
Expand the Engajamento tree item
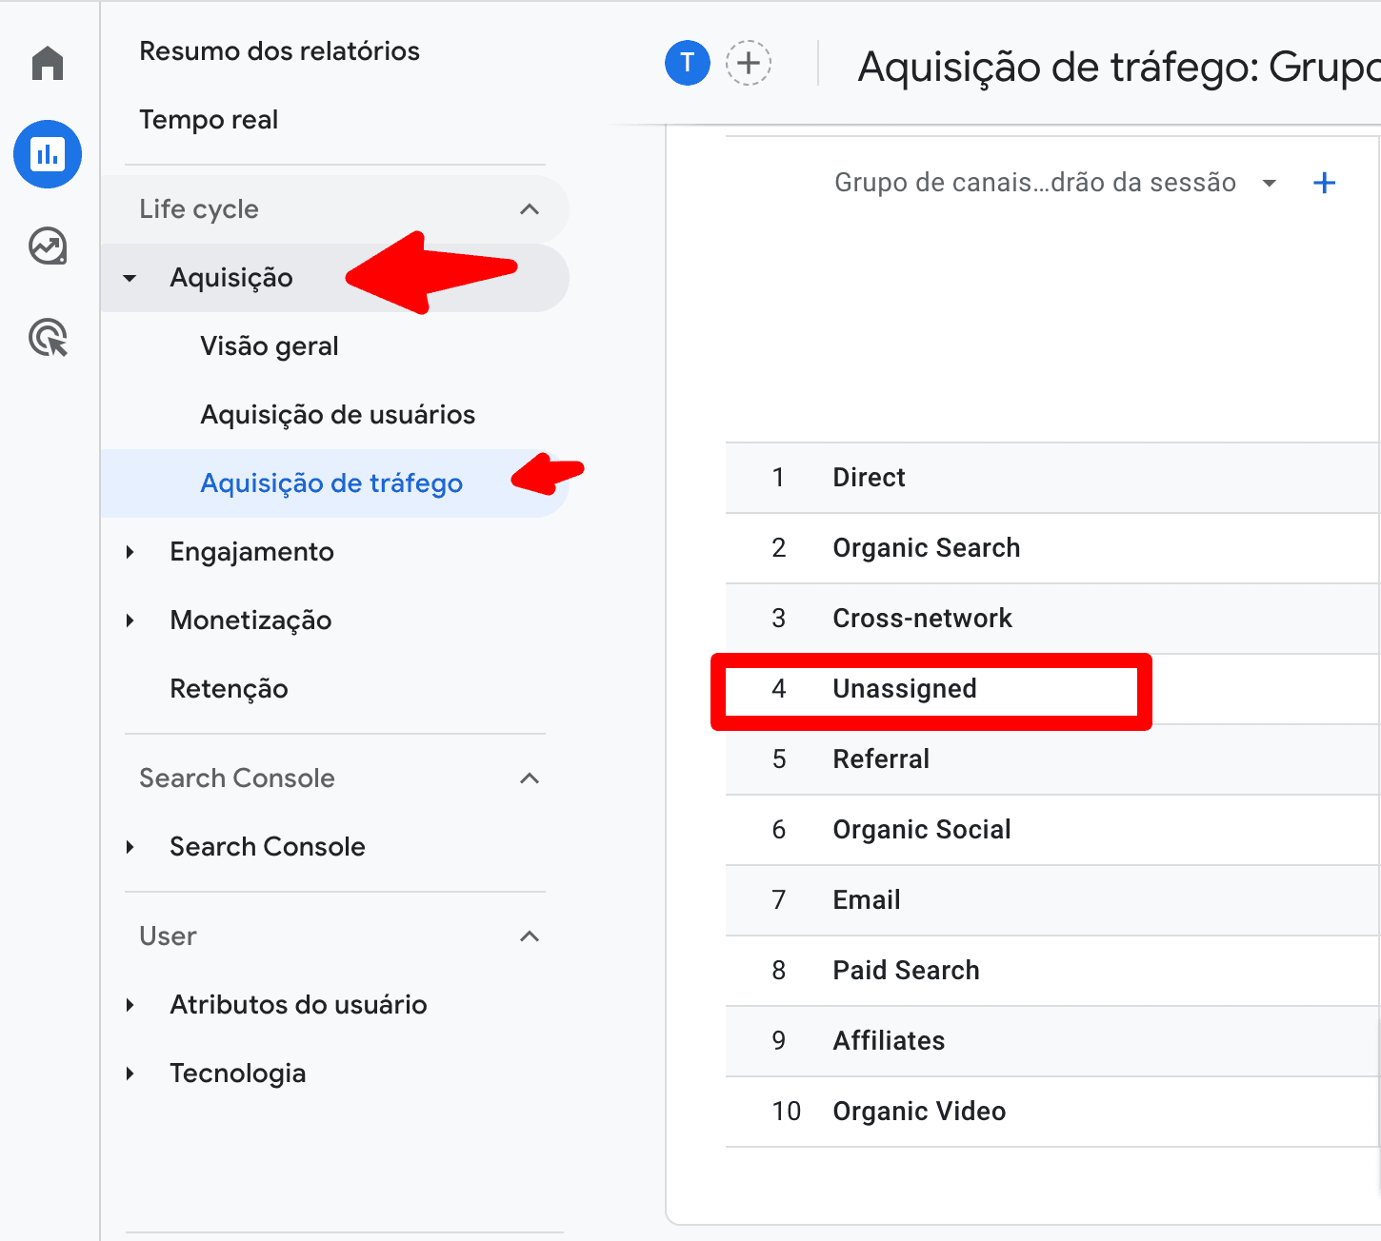pyautogui.click(x=131, y=552)
